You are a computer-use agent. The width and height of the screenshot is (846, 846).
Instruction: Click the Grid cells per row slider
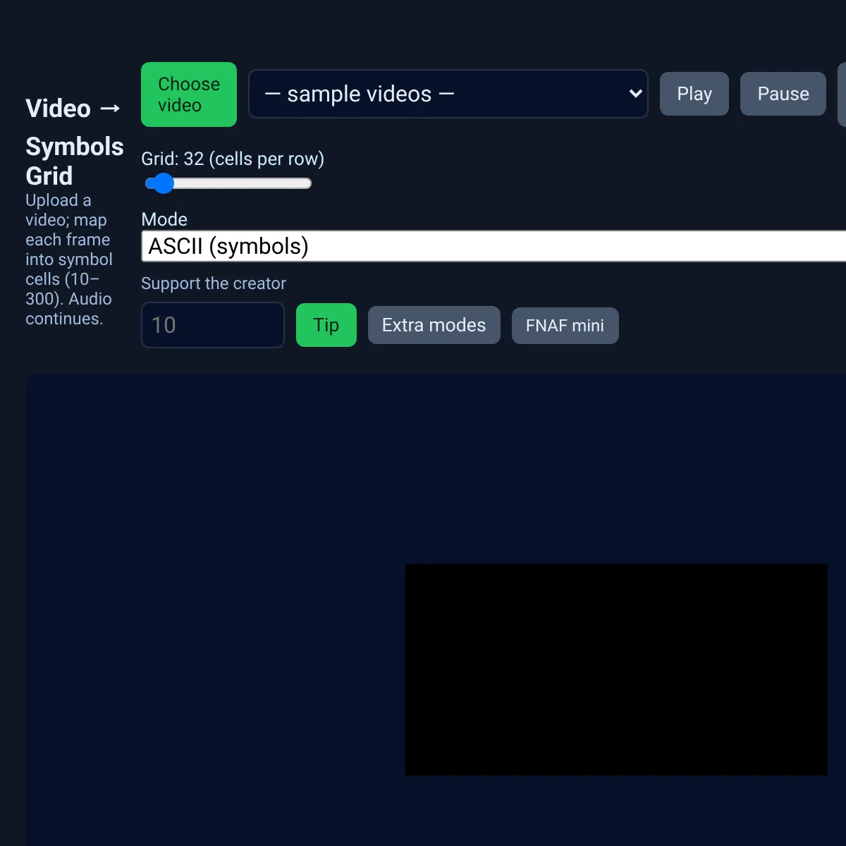pyautogui.click(x=228, y=183)
